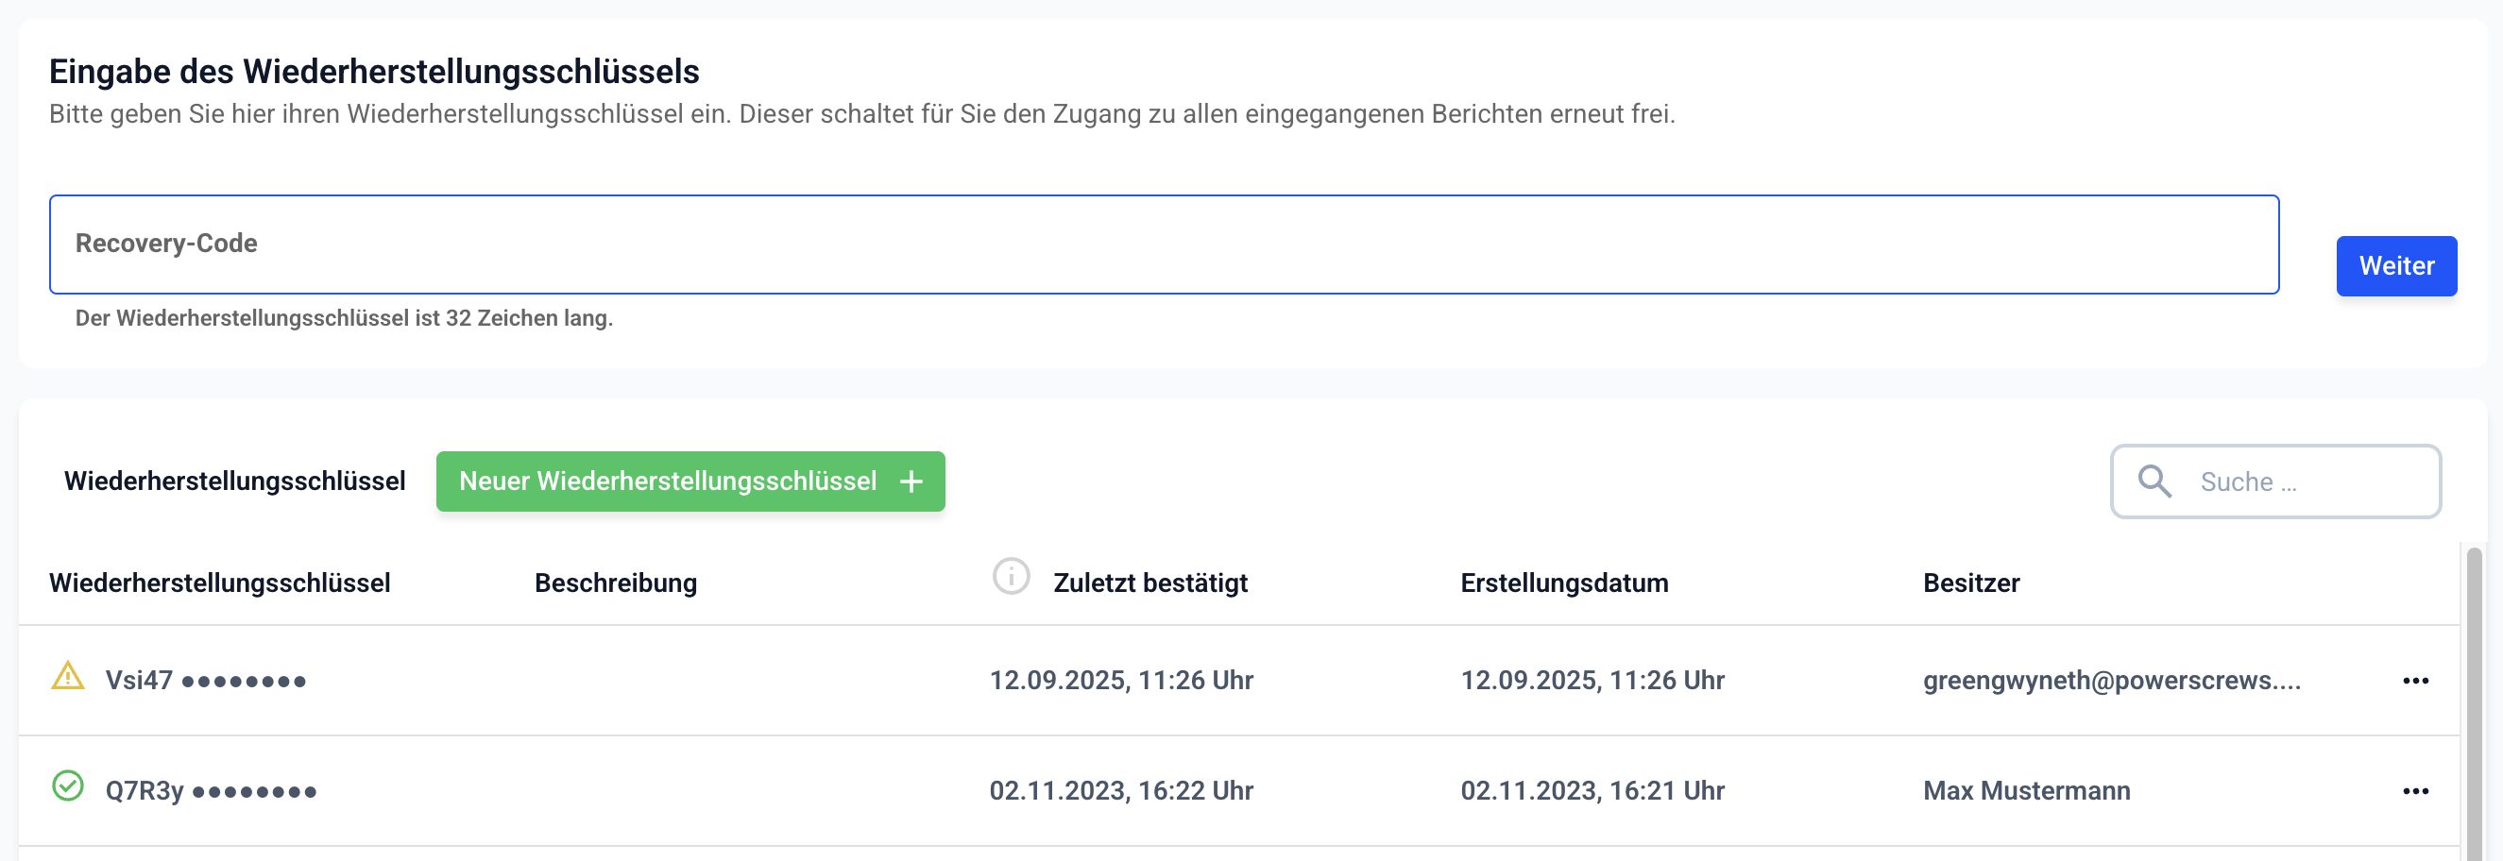
Task: Click the info icon next to Zuletzt bestätigt
Action: point(1011,577)
